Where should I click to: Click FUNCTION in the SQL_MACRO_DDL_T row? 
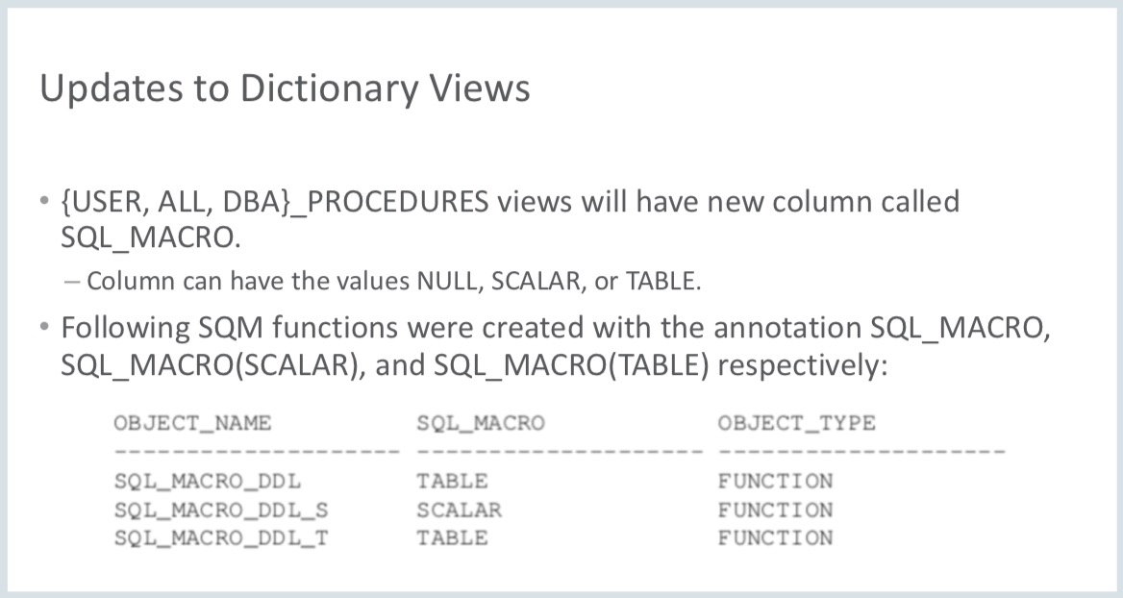click(x=775, y=538)
